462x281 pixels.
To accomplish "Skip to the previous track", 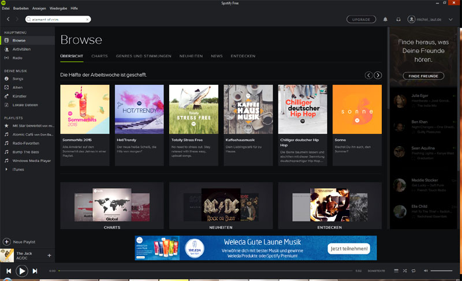I will click(x=9, y=271).
